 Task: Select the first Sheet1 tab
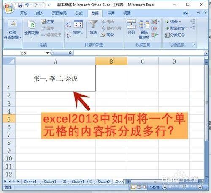click(30, 182)
